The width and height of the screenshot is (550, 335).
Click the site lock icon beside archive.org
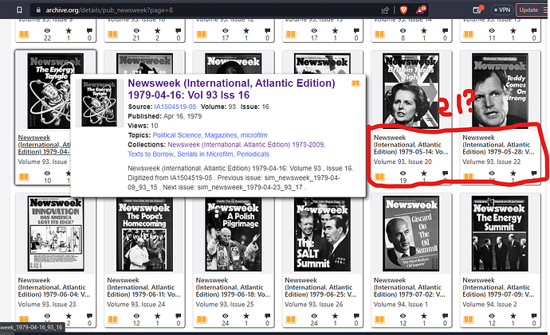(x=38, y=10)
